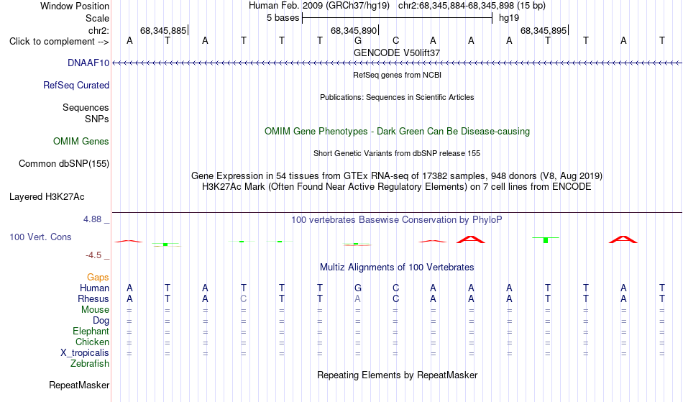Select the Rhesus species row label
The image size is (683, 402).
coord(93,299)
